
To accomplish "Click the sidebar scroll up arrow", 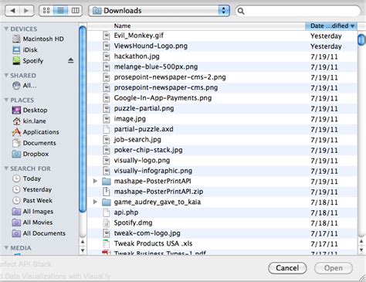I will (x=83, y=242).
